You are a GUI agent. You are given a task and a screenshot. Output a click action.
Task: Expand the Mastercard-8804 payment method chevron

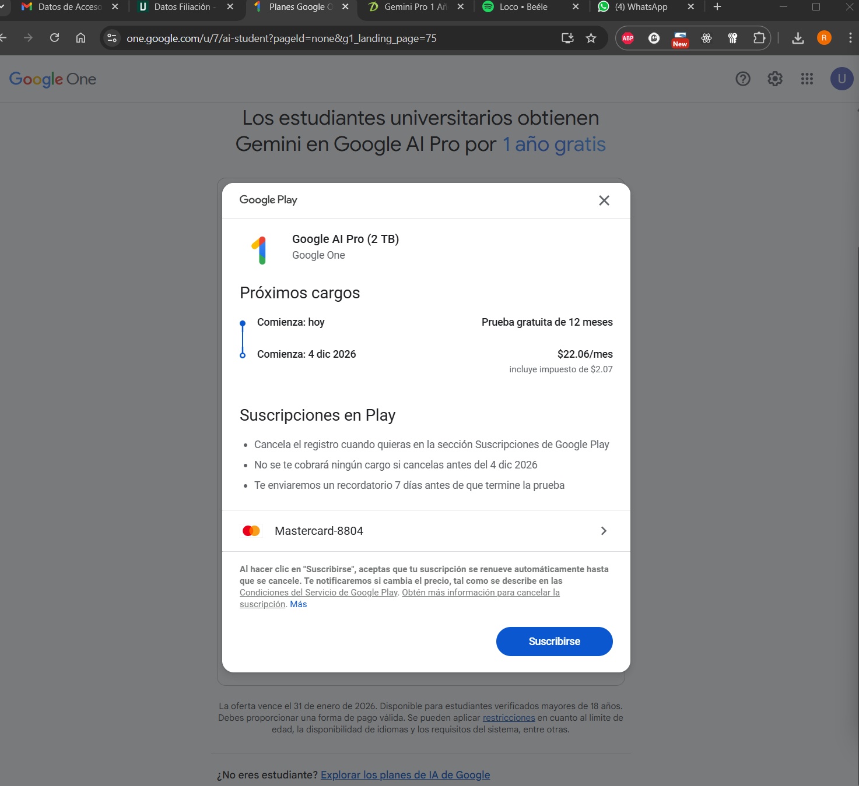click(604, 531)
